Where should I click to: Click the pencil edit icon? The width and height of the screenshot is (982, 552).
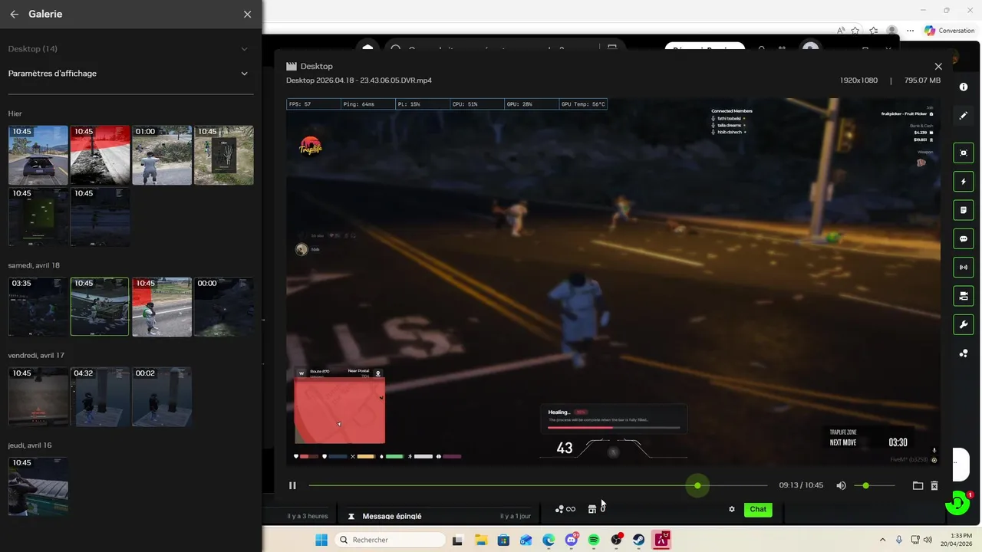pos(964,116)
